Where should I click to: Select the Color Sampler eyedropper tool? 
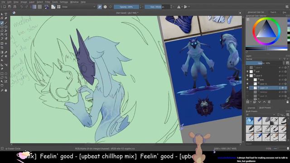[6, 53]
